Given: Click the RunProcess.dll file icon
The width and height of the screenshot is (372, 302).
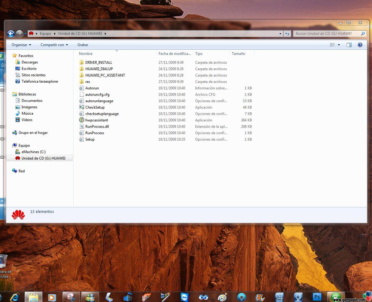Looking at the screenshot, I should pyautogui.click(x=81, y=126).
